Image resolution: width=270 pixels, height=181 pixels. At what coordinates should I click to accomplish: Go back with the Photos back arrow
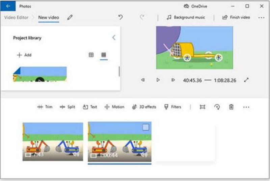point(8,6)
